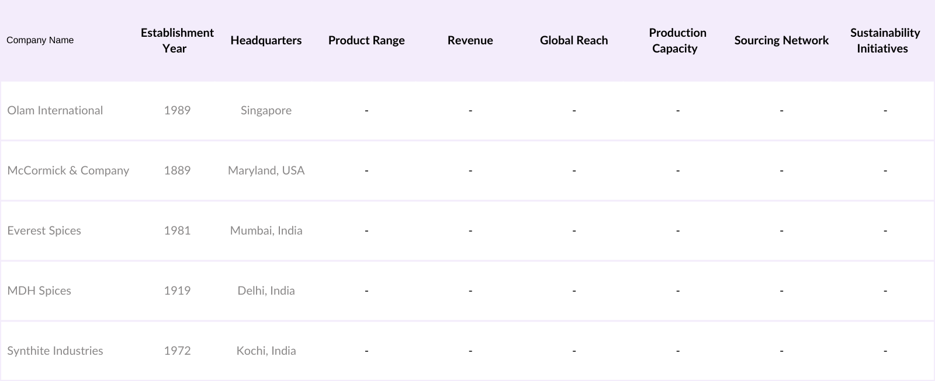Image resolution: width=935 pixels, height=381 pixels.
Task: Click the Mumbai, India headquarters cell
Action: pyautogui.click(x=266, y=230)
